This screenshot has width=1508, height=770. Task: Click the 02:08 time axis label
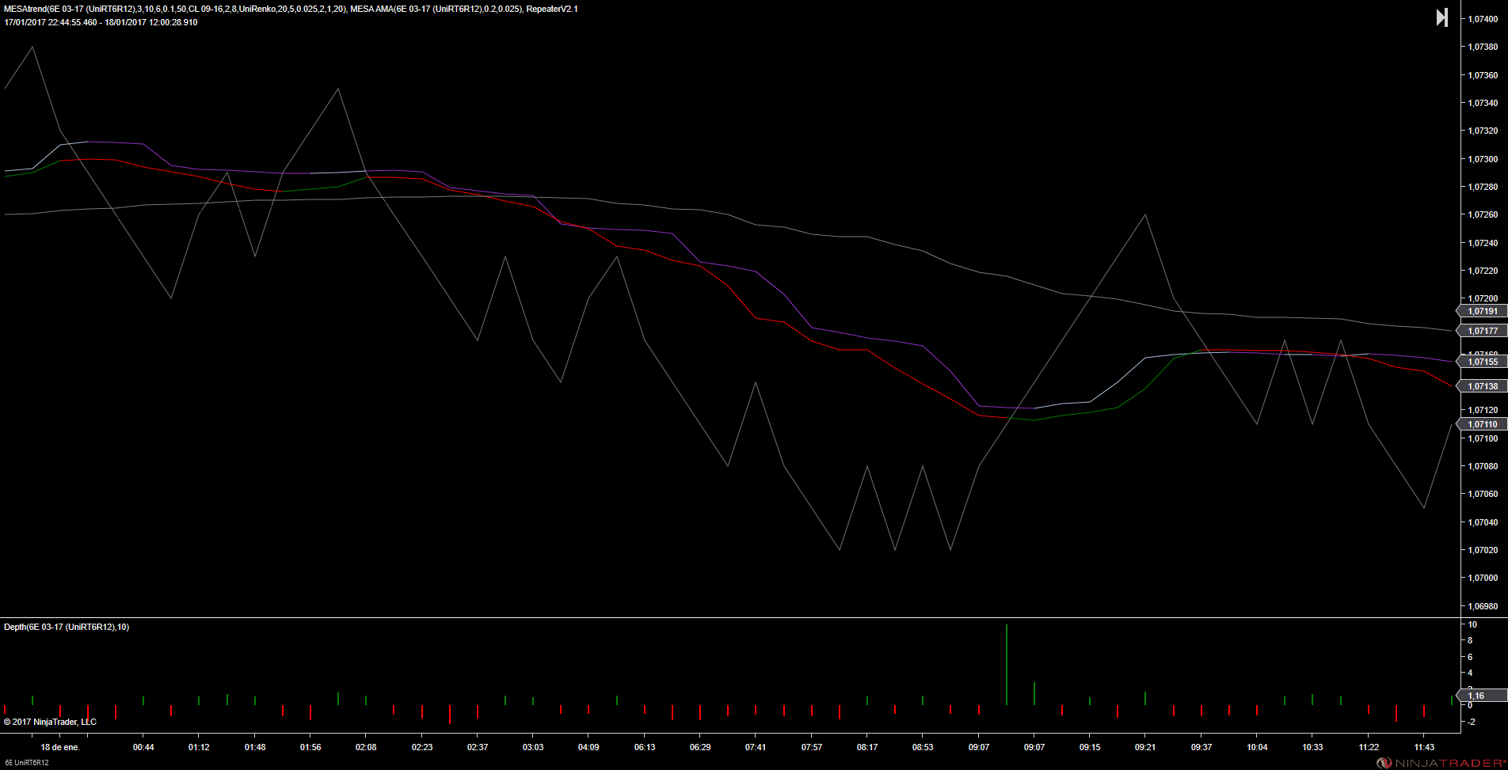coord(366,747)
